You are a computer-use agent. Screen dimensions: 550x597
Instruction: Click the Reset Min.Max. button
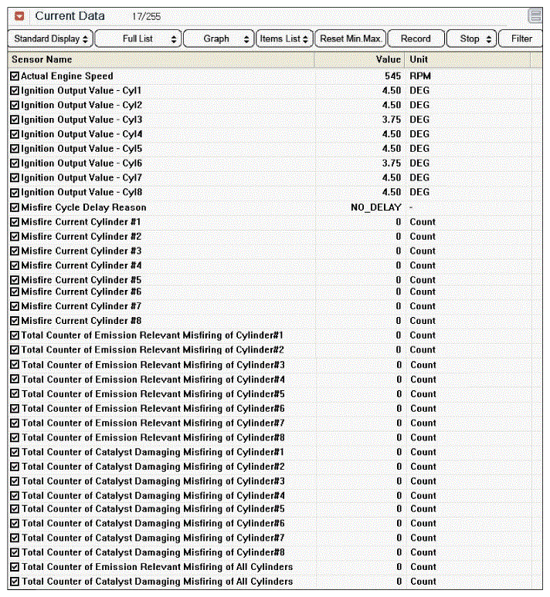pos(351,39)
